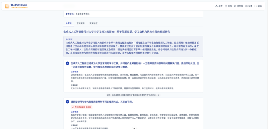Screen dimensions: 268x129
Task: Click the sentence beginning 文本以此为研究出发点
Action: click(x=123, y=88)
